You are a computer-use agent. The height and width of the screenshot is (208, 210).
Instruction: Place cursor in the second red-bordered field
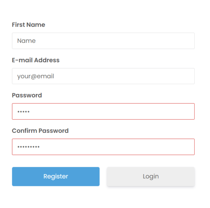(x=103, y=147)
